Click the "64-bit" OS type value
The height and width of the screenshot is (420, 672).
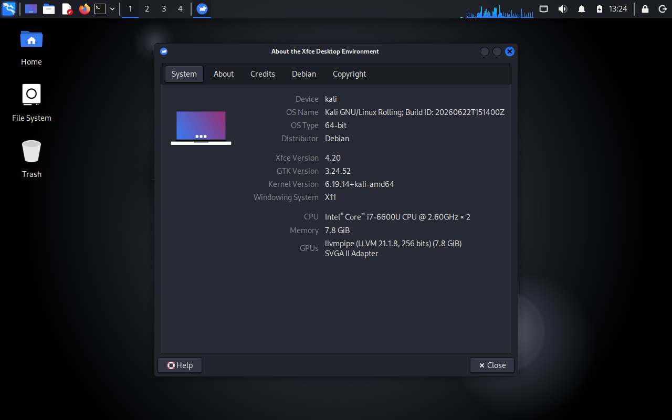[x=336, y=125]
